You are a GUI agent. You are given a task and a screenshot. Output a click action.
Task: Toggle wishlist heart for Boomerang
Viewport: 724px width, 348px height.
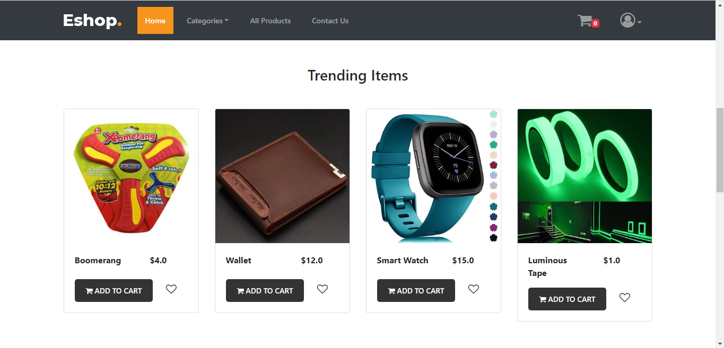click(x=171, y=289)
